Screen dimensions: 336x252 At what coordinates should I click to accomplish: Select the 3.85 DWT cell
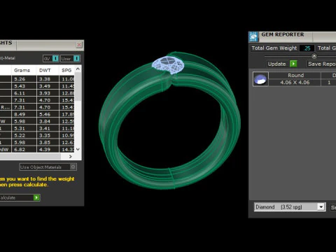click(x=48, y=142)
